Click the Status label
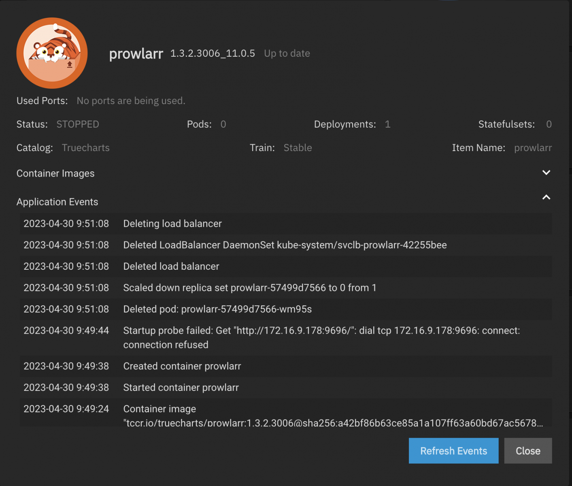Viewport: 572px width, 486px height. (x=32, y=124)
